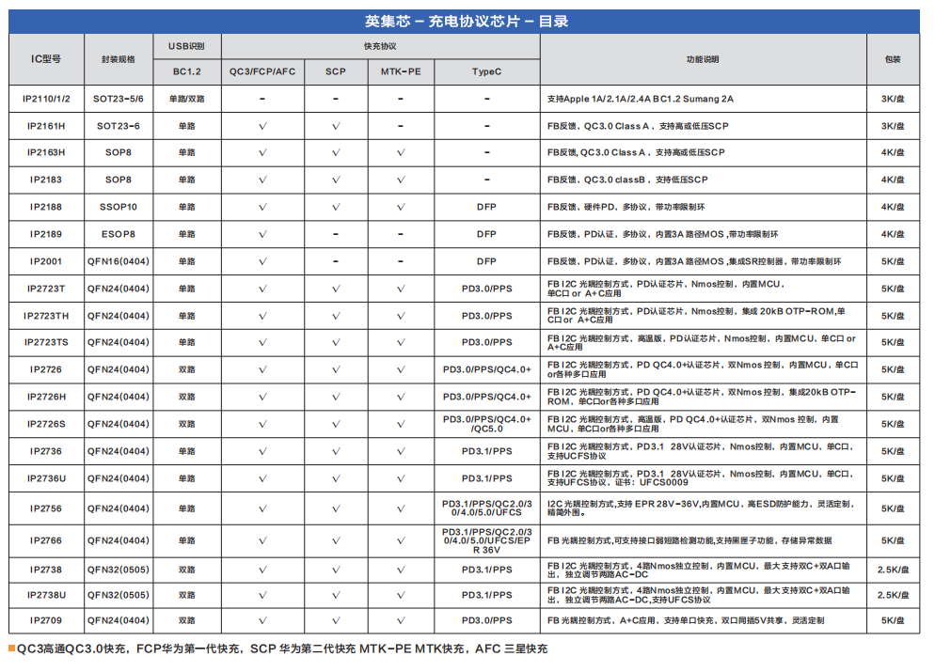Click the IP2709 model cell
The height and width of the screenshot is (672, 935).
46,620
